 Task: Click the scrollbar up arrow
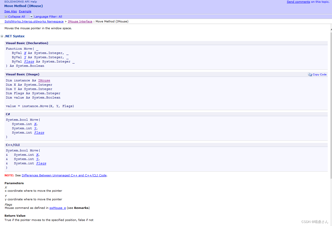(331, 29)
